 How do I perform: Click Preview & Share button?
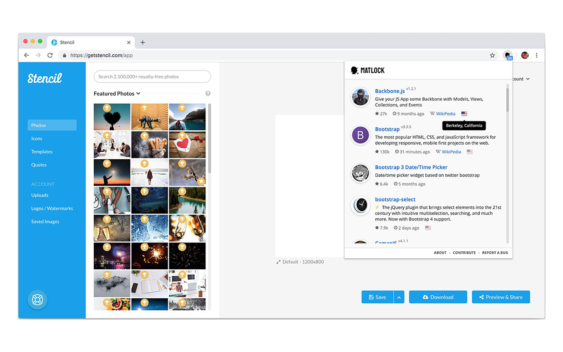(501, 297)
